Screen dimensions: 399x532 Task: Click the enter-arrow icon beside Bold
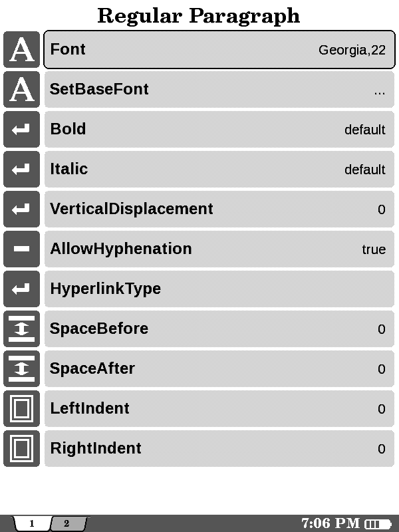point(21,130)
